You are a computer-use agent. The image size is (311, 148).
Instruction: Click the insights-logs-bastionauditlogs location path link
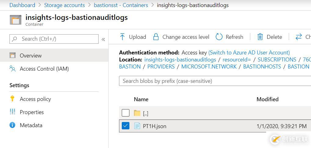tap(180, 60)
